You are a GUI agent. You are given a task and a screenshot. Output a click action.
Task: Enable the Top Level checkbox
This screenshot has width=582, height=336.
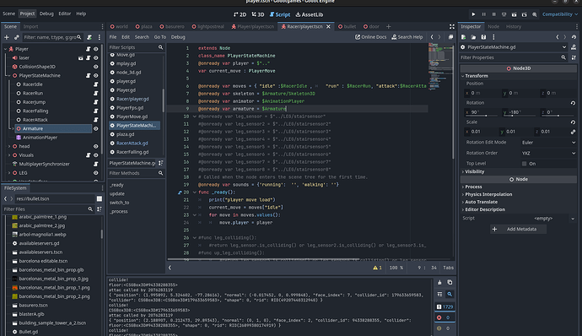click(x=524, y=164)
